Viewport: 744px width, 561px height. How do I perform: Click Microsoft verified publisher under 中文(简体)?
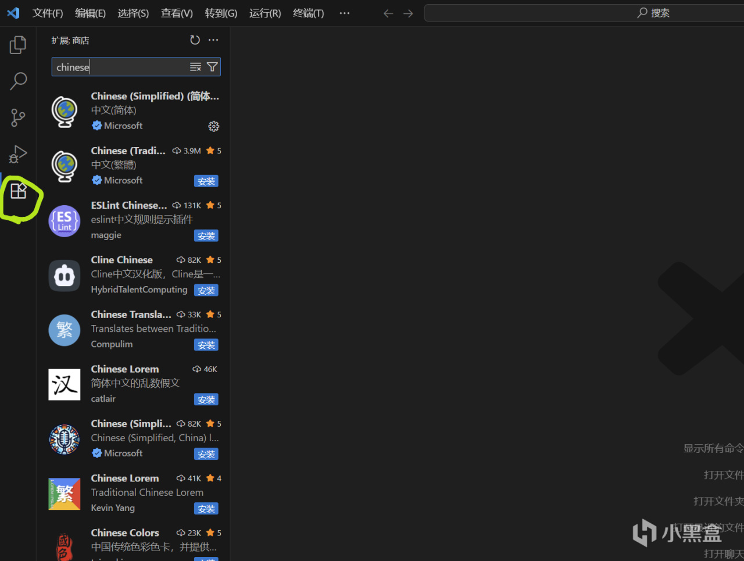click(x=117, y=126)
